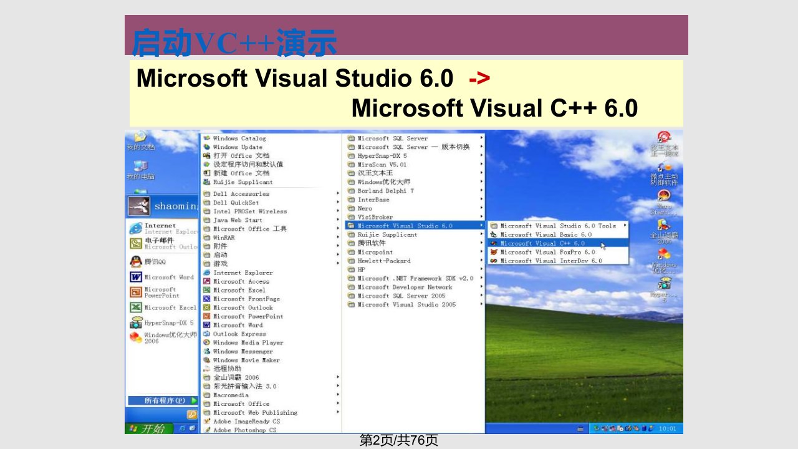Viewport: 798px width, 449px height.
Task: Open the Microsoft SQL Server 2005 folder
Action: 416,296
